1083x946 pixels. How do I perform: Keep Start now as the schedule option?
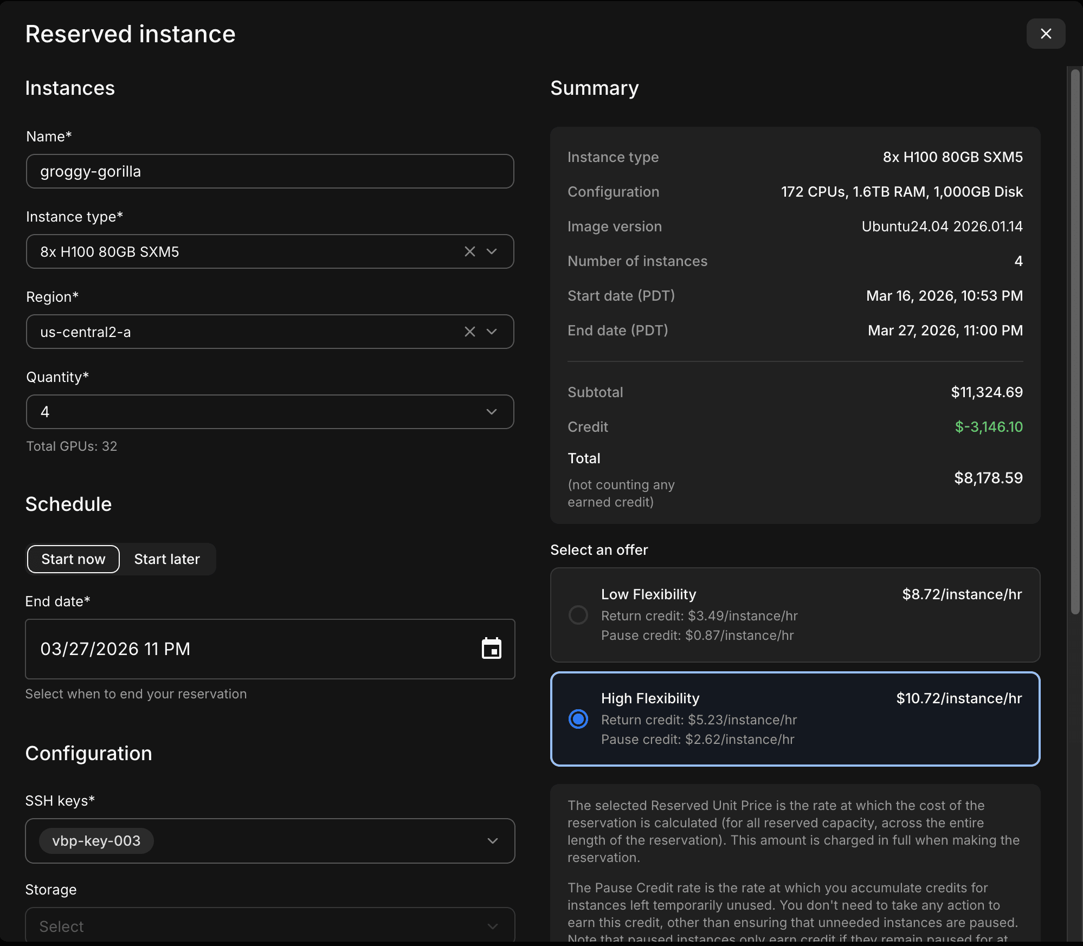pyautogui.click(x=73, y=559)
